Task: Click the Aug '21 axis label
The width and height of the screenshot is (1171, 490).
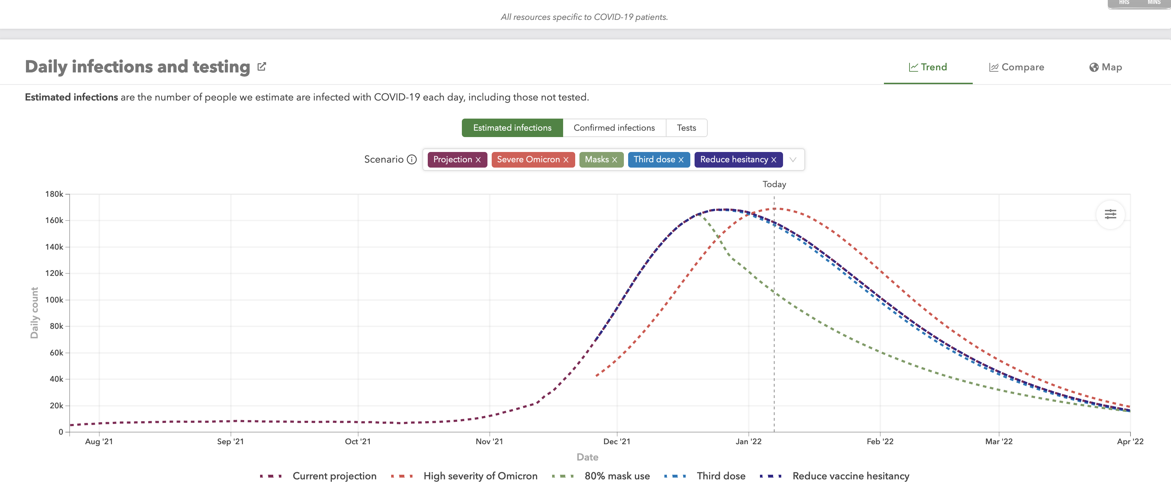Action: click(99, 441)
